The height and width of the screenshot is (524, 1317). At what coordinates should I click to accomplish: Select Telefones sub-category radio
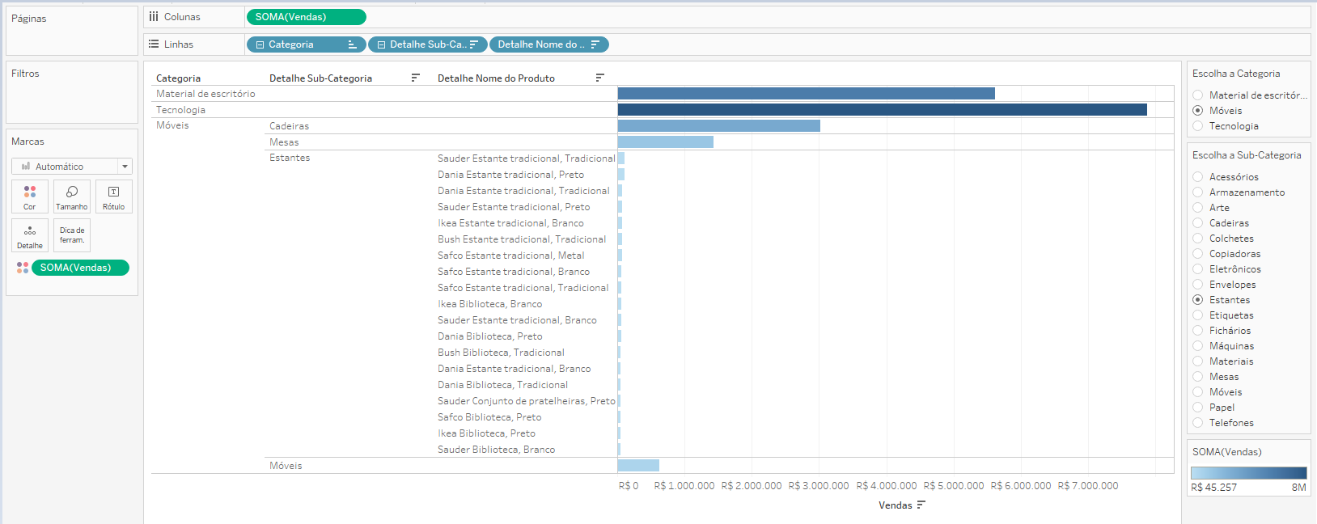(1198, 423)
